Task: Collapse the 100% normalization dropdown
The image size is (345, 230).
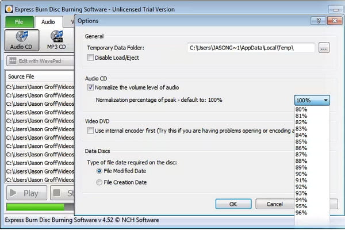Action: click(312, 101)
